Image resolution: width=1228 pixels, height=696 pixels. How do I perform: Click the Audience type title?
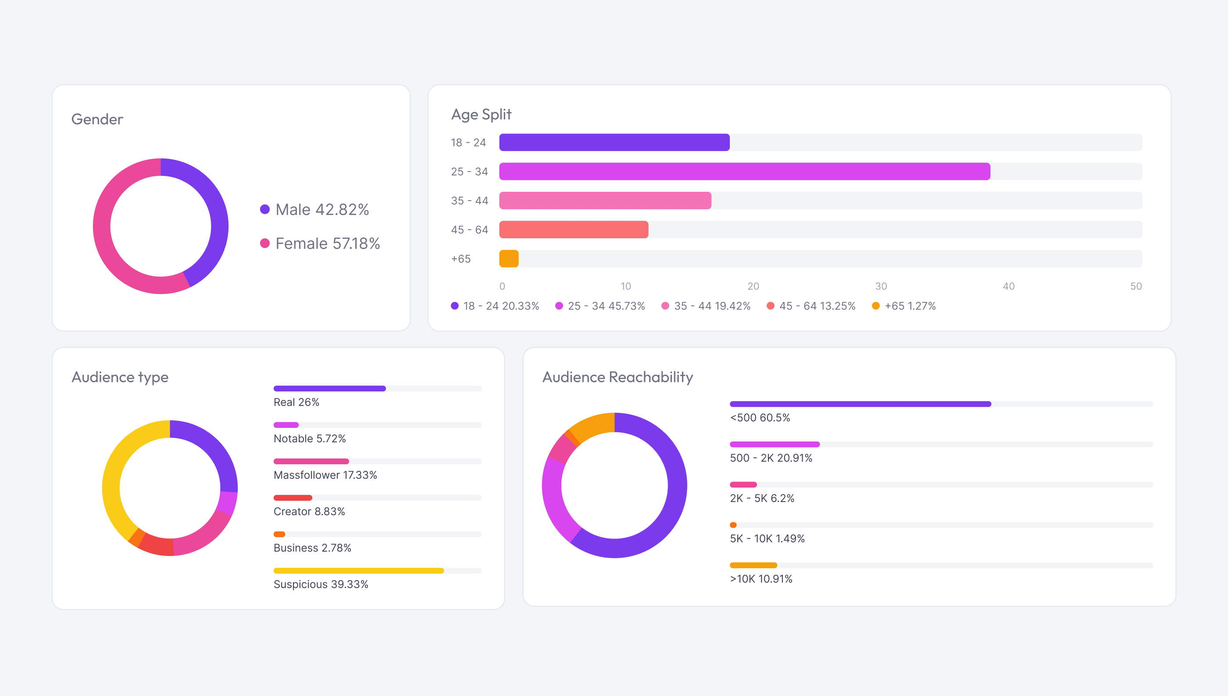[120, 377]
